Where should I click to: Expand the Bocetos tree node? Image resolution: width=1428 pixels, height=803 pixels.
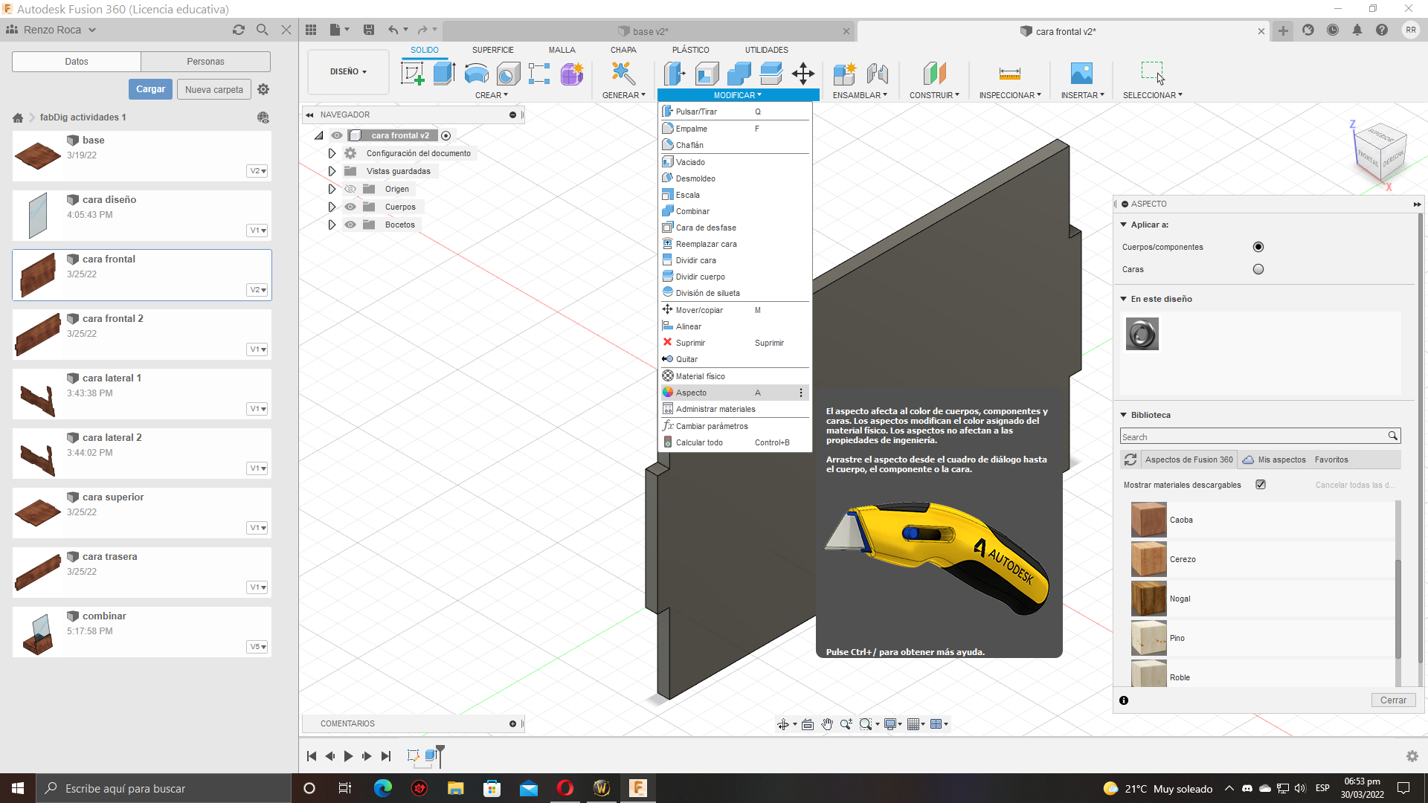click(x=332, y=225)
